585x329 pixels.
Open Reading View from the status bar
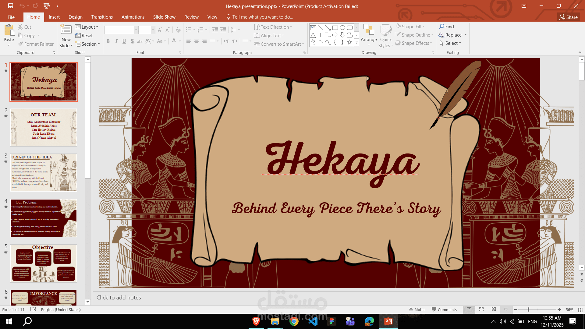(x=494, y=310)
